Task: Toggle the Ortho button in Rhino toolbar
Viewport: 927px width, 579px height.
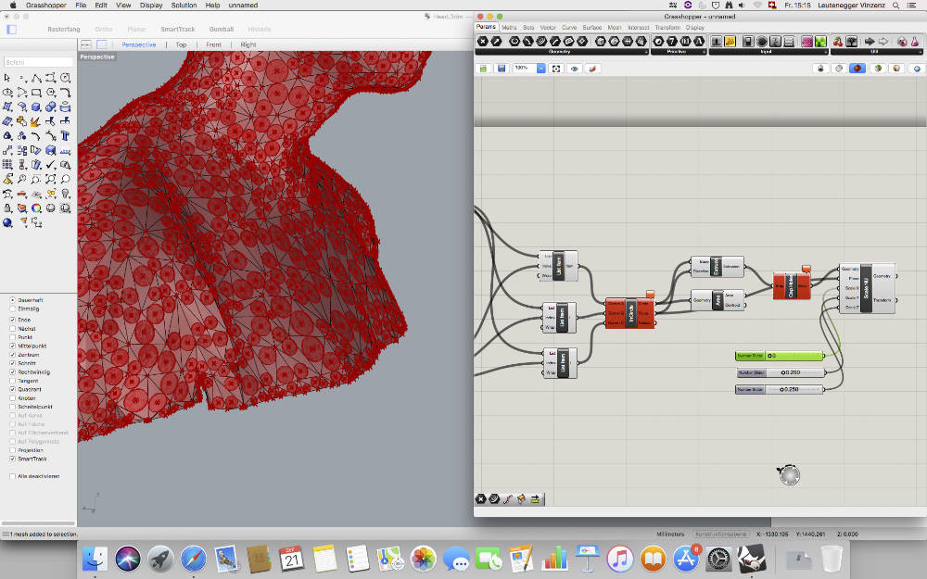Action: coord(104,29)
